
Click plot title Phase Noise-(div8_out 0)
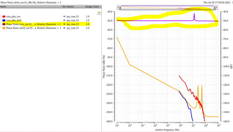31,3
